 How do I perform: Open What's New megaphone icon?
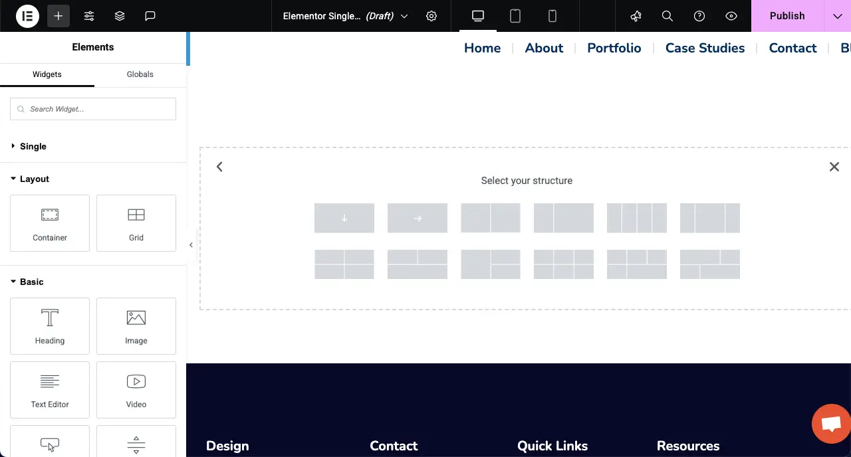click(x=636, y=16)
